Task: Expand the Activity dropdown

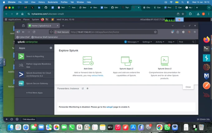Action: pyautogui.click(x=160, y=42)
